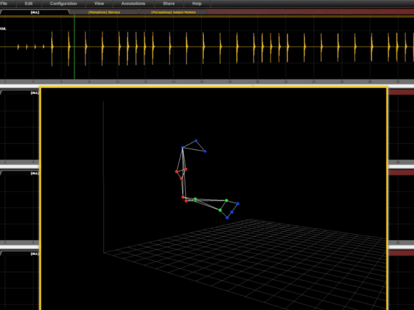Switch to [MoCapGroup] Subject Markers tab
The width and height of the screenshot is (414, 310).
pos(173,12)
